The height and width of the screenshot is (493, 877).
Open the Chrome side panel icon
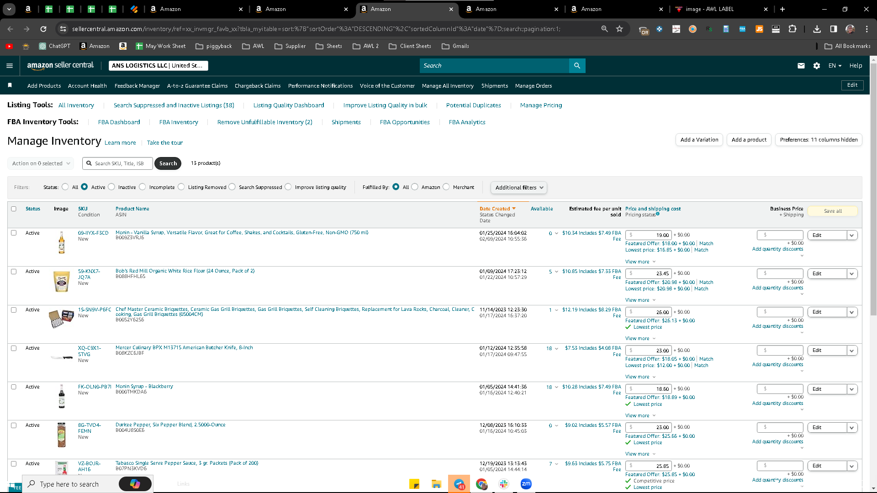pyautogui.click(x=834, y=29)
